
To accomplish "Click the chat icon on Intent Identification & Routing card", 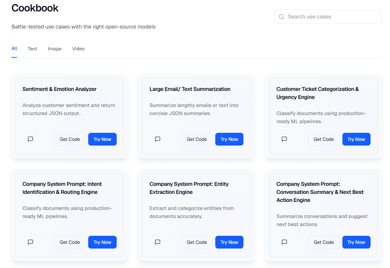I will pyautogui.click(x=31, y=242).
